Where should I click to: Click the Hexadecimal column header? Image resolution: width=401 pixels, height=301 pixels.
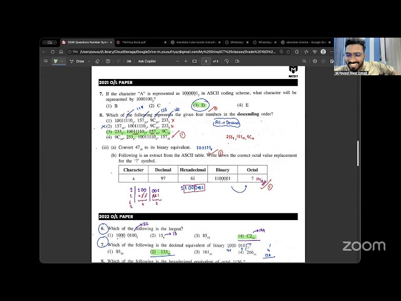pos(193,170)
